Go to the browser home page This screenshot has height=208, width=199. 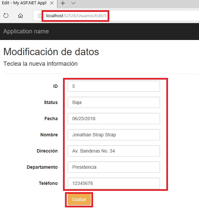[x=20, y=16]
